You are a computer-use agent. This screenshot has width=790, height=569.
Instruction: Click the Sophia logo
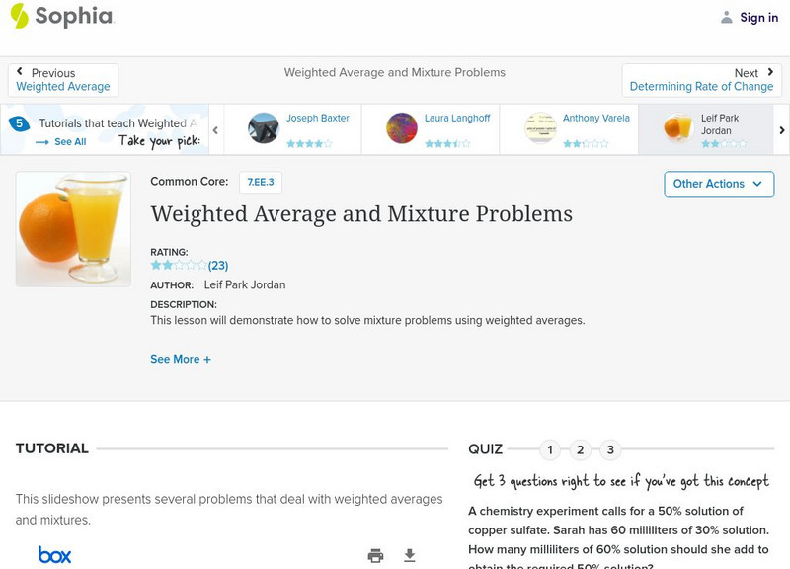click(x=61, y=17)
